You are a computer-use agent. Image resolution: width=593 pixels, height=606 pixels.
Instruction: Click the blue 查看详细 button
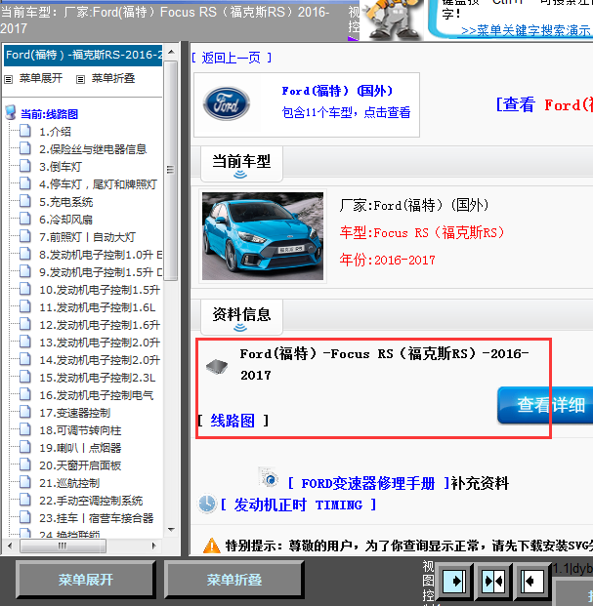pyautogui.click(x=545, y=404)
